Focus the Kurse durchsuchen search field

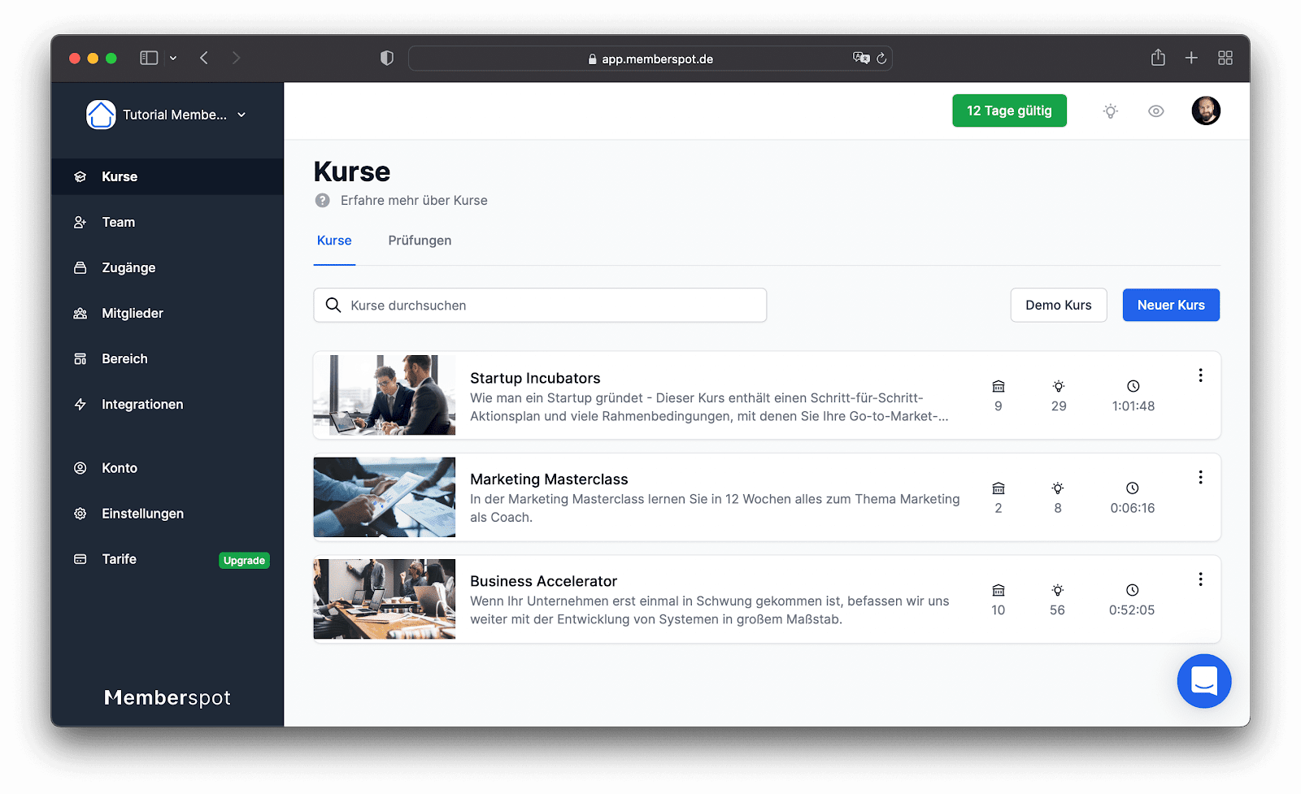(x=540, y=305)
